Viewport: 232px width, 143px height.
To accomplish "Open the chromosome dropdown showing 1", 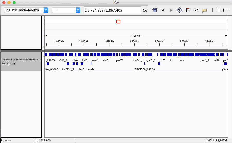I will 66,10.
